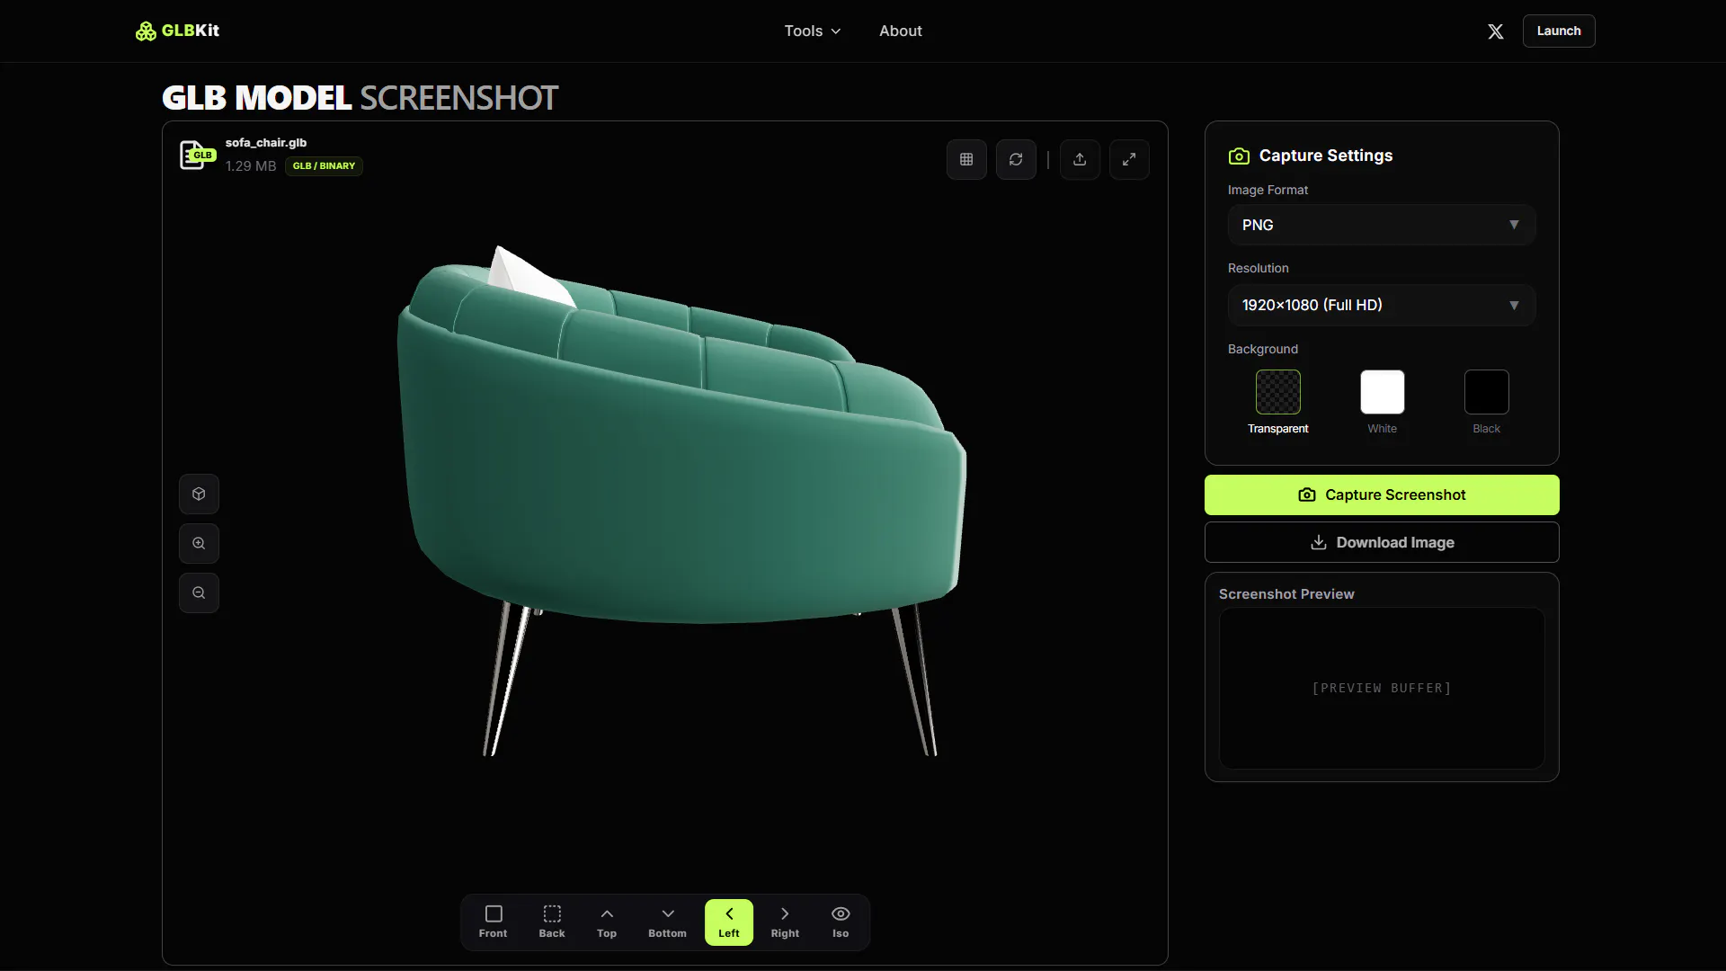Open the Tools dropdown menu
1726x971 pixels.
[813, 31]
